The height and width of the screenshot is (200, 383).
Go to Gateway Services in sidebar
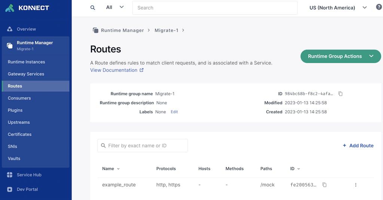pyautogui.click(x=26, y=74)
